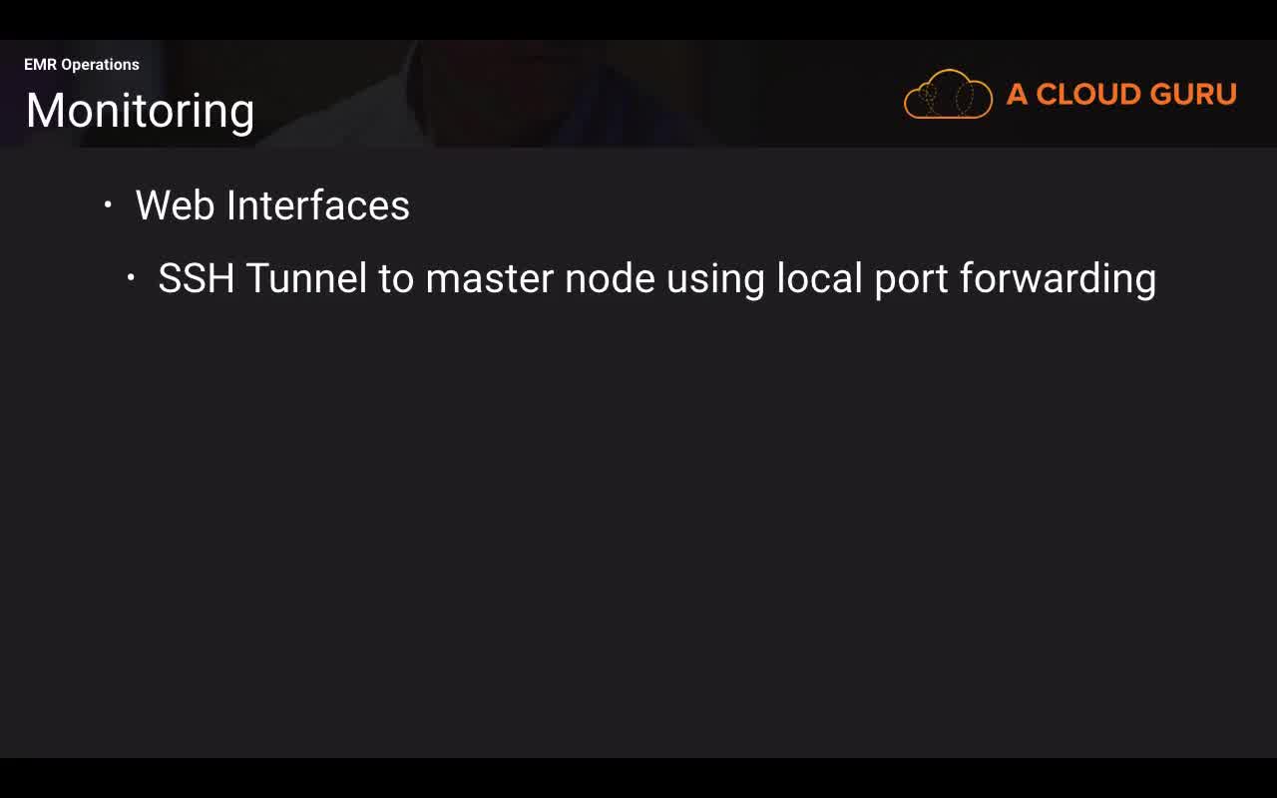Viewport: 1277px width, 798px height.
Task: Click the bullet dot before SSH Tunnel
Action: point(131,278)
